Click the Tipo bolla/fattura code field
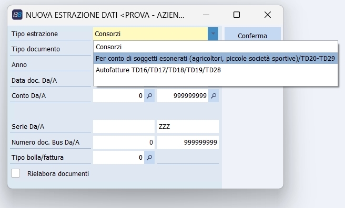The width and height of the screenshot is (345, 208). pyautogui.click(x=119, y=158)
